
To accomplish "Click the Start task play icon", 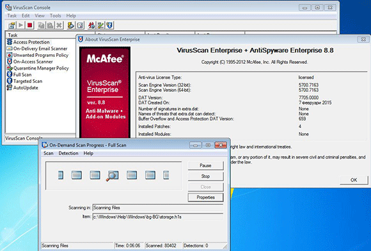I will 21,25.
